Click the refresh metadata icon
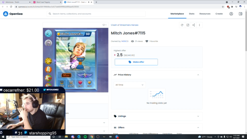 coord(182,25)
